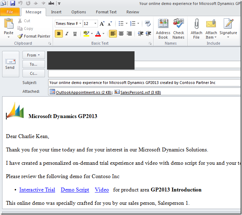Open the font color arrow next to red A

point(103,34)
